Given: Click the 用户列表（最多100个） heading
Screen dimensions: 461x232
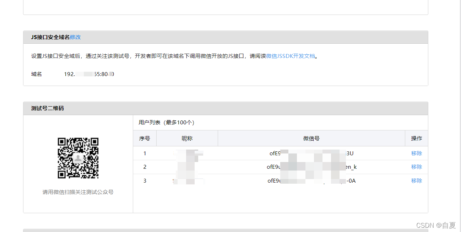Looking at the screenshot, I should [x=167, y=123].
